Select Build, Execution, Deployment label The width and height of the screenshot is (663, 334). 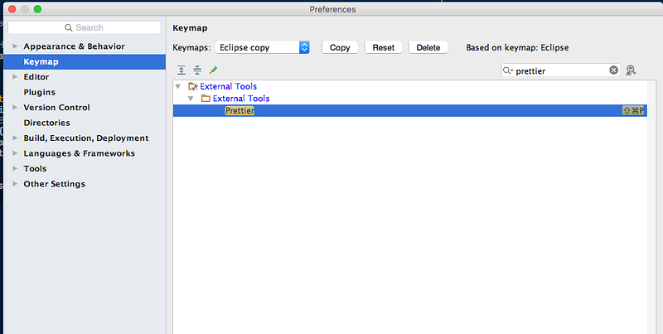(x=86, y=138)
